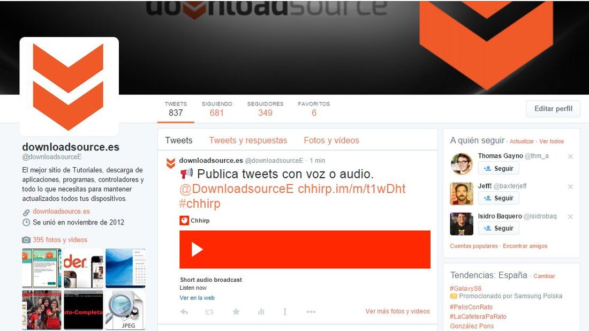This screenshot has width=589, height=331.
Task: Retweet the Publica tweets con voz tweet
Action: 209,312
